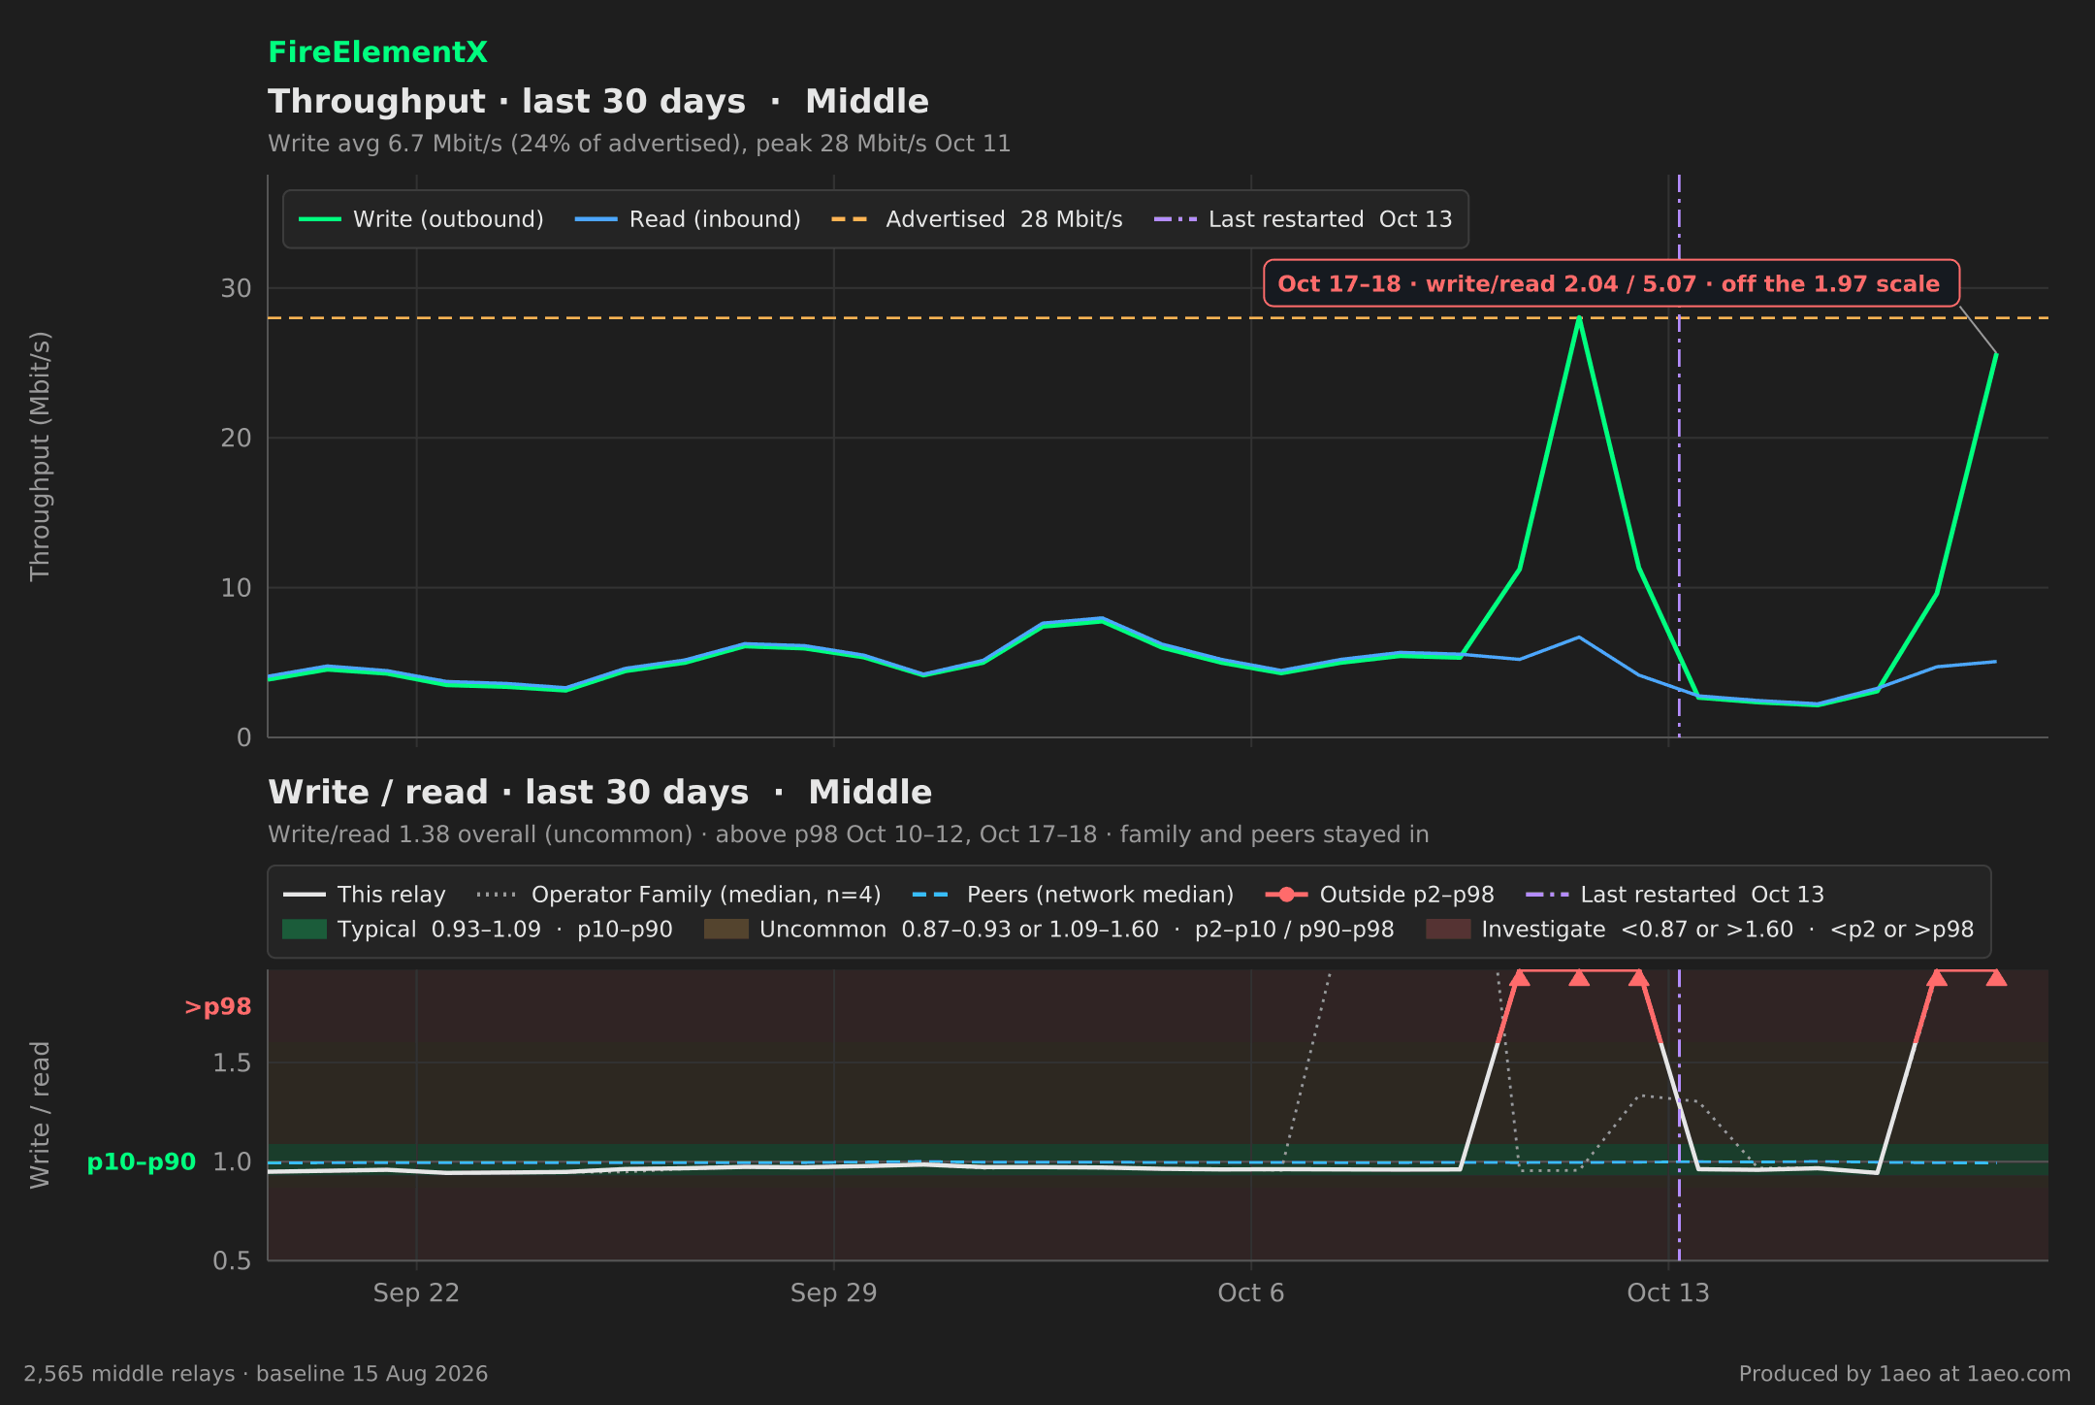Image resolution: width=2095 pixels, height=1405 pixels.
Task: Select the 'Write / read · last 30 days' title
Action: [600, 793]
